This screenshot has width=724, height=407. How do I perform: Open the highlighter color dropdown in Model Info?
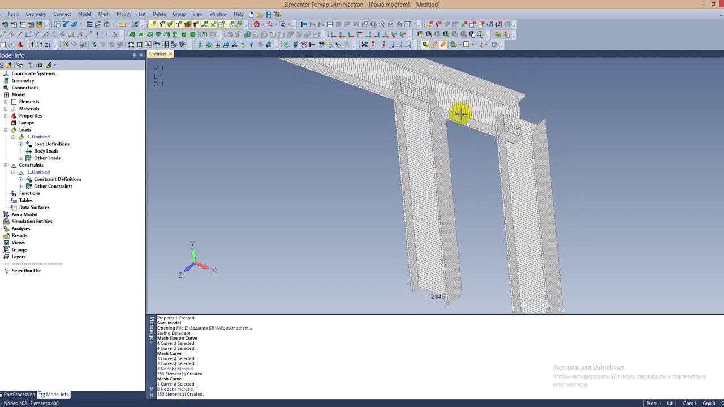55,65
